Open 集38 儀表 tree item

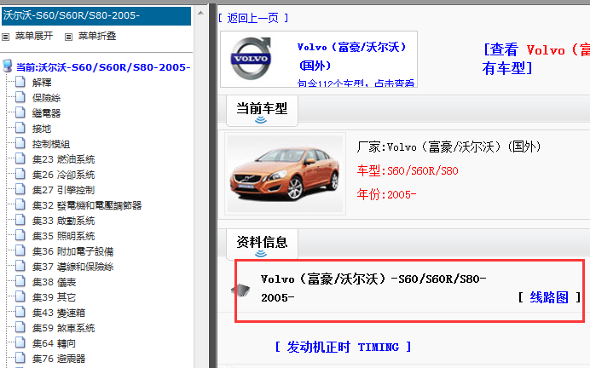(55, 282)
